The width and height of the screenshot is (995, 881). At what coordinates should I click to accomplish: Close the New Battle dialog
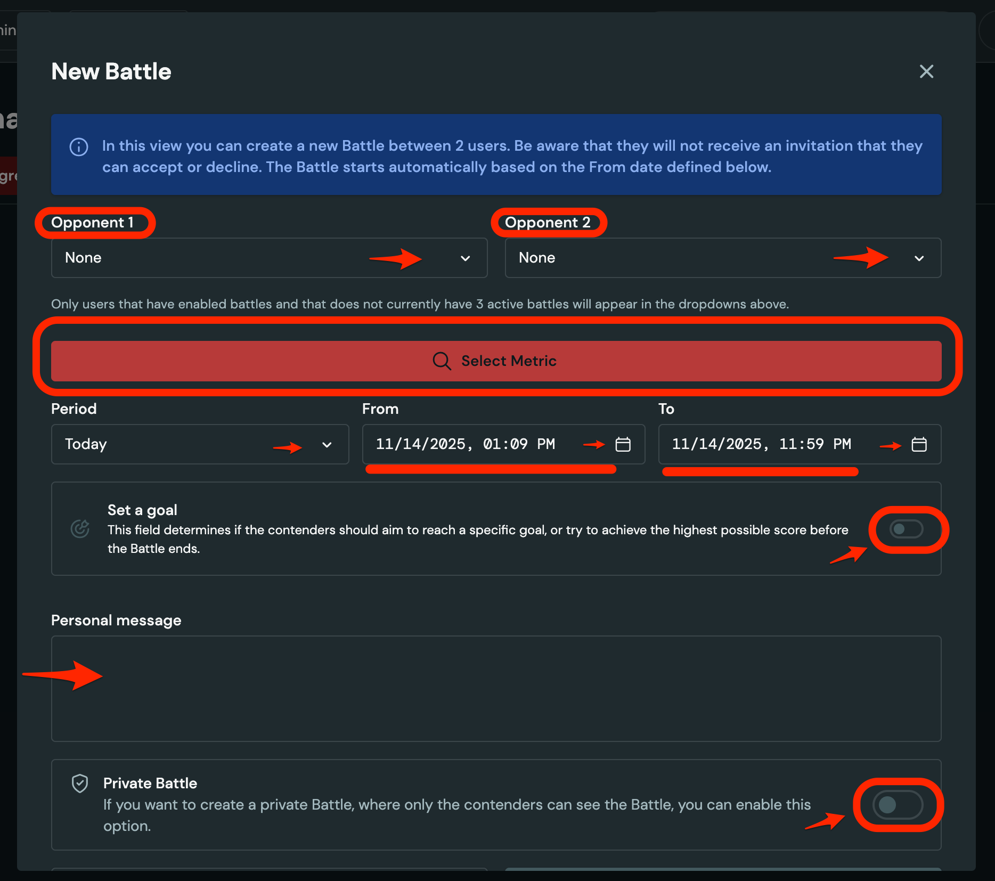(926, 71)
